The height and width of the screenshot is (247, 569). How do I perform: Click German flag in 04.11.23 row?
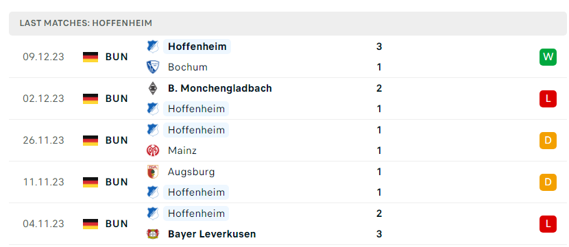[90, 224]
